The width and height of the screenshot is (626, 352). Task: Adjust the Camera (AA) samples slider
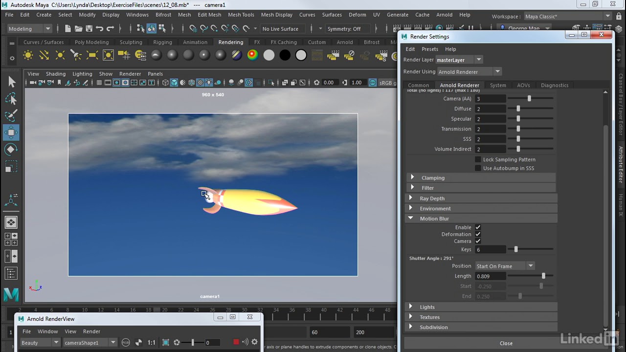coord(529,99)
